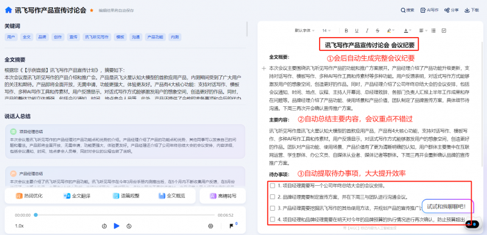Click the plus icon beside paragraph
Viewport: 487px width, 235px height.
coord(264,68)
